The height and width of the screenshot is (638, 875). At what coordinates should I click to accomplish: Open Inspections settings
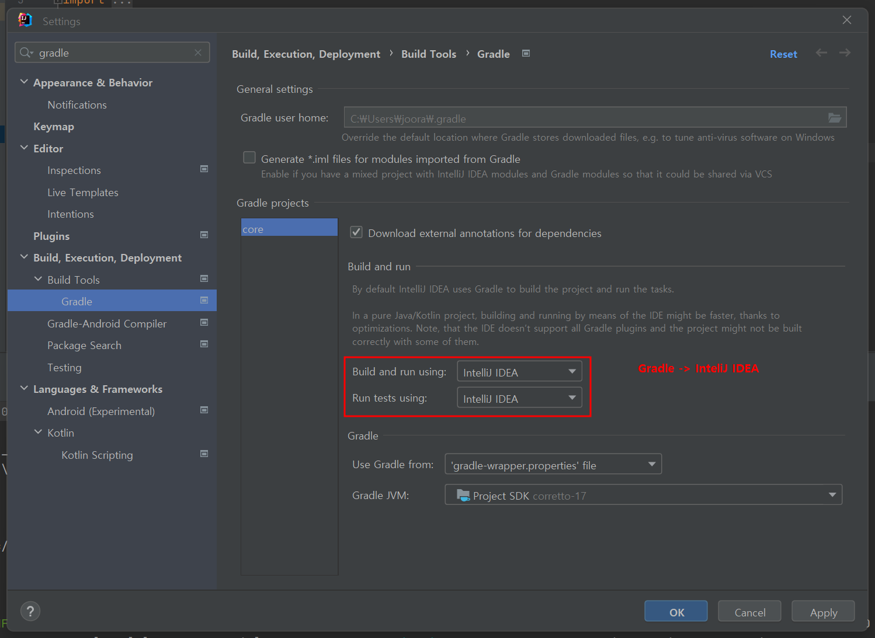point(74,170)
